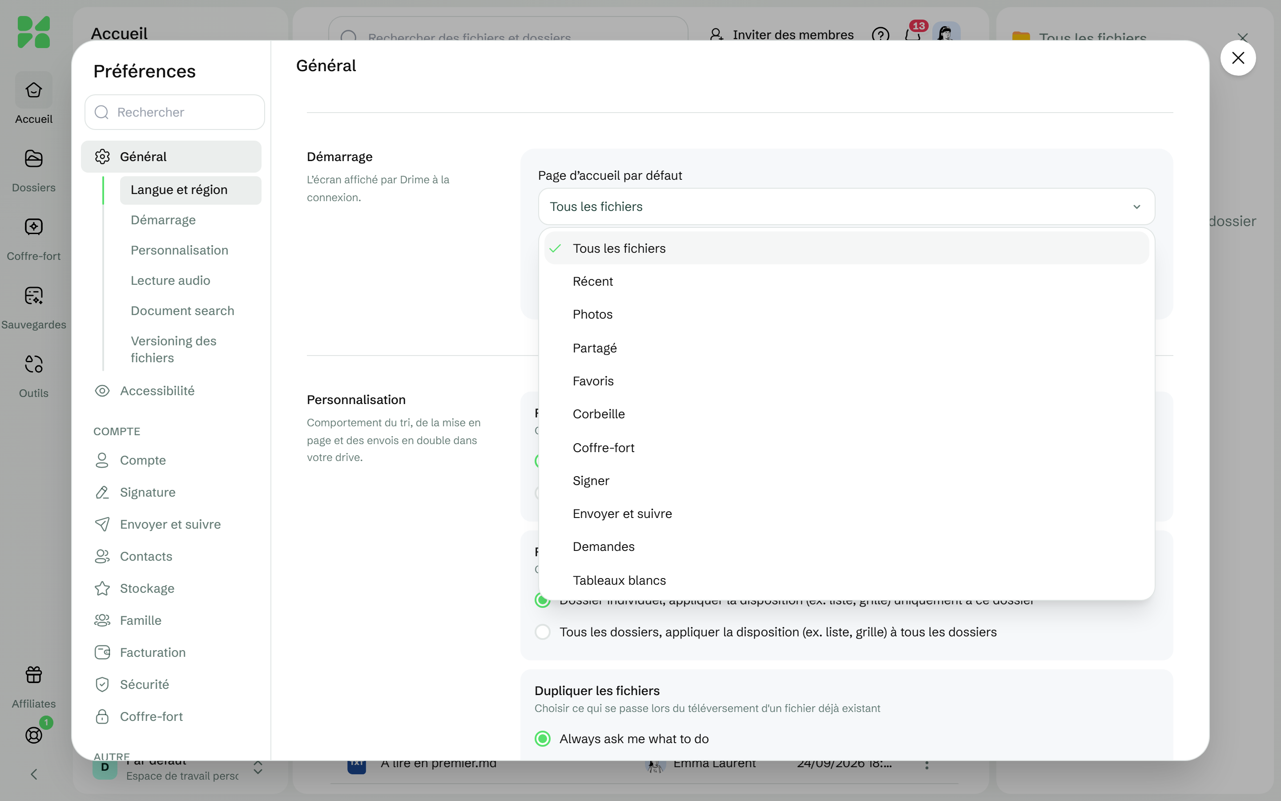This screenshot has height=801, width=1281.
Task: Collapse the left sidebar arrow
Action: pos(33,774)
